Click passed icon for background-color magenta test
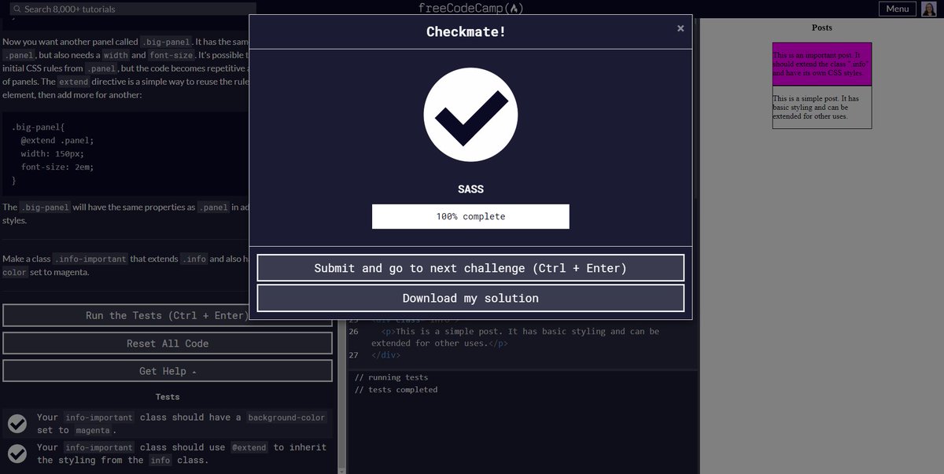 pyautogui.click(x=17, y=424)
